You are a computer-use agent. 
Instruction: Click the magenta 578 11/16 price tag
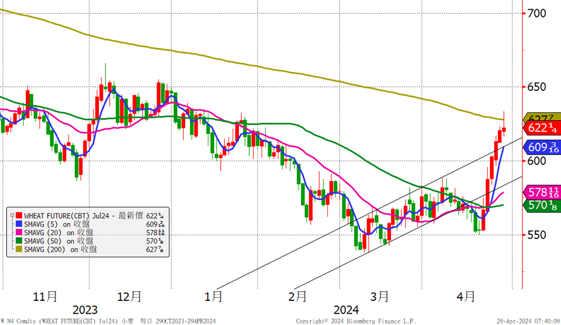[541, 193]
